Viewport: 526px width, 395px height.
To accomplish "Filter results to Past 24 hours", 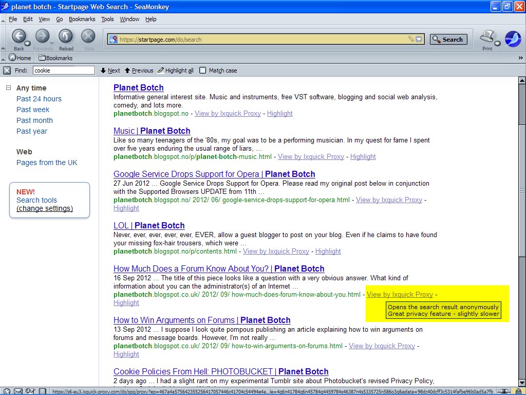I will click(39, 99).
